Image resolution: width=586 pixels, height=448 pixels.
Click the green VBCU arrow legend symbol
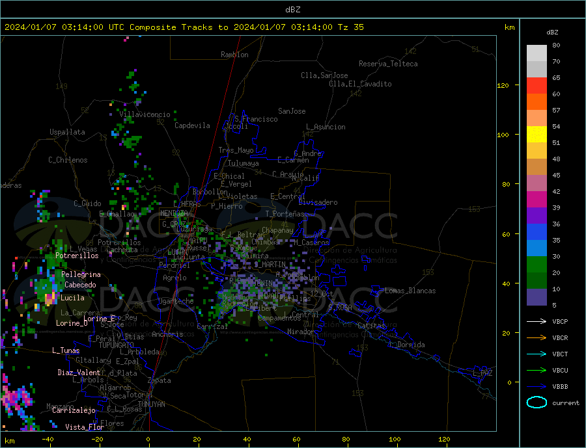(x=537, y=371)
